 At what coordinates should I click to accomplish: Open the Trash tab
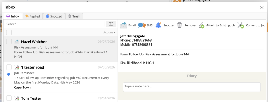pos(74,16)
